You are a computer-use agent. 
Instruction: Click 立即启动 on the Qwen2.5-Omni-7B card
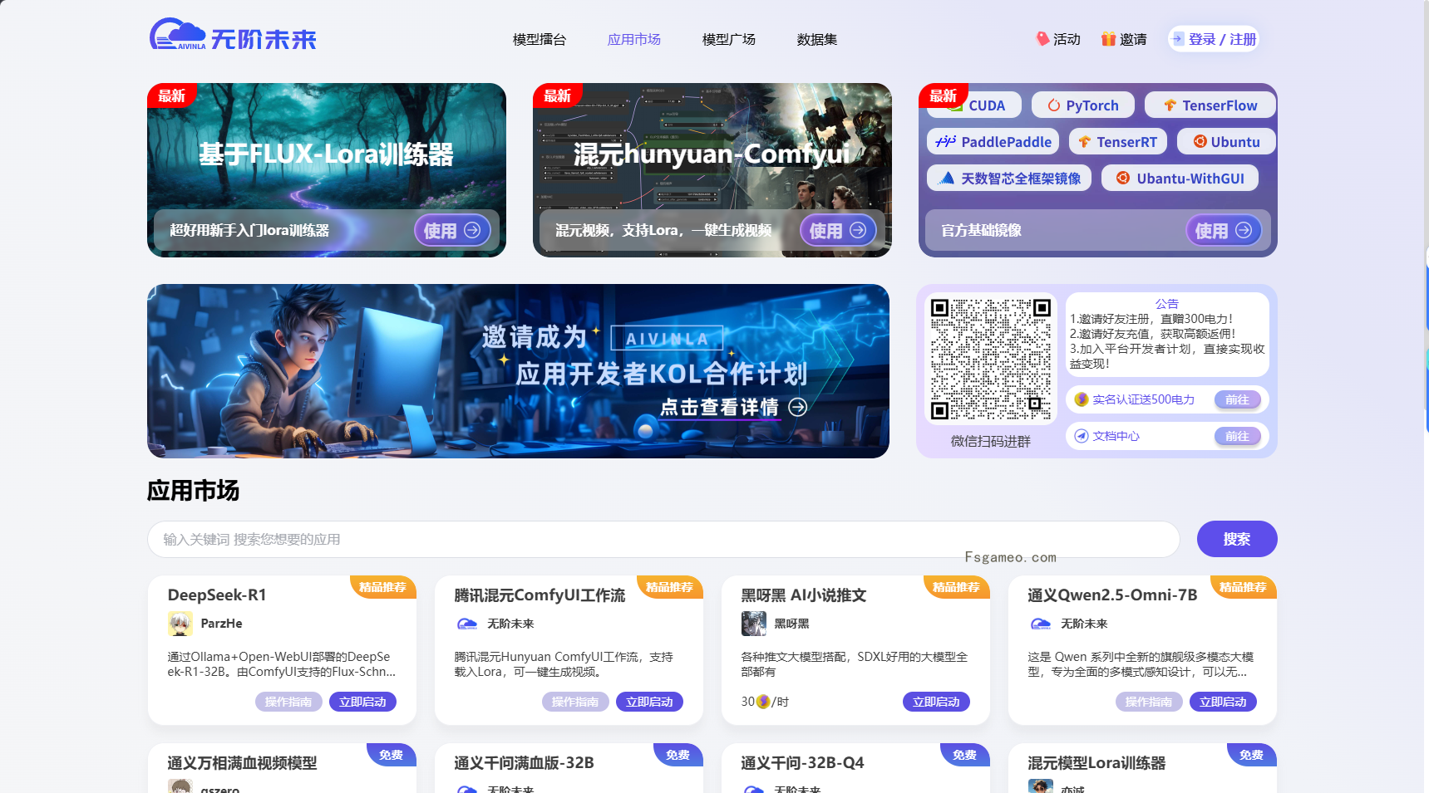pos(1223,702)
